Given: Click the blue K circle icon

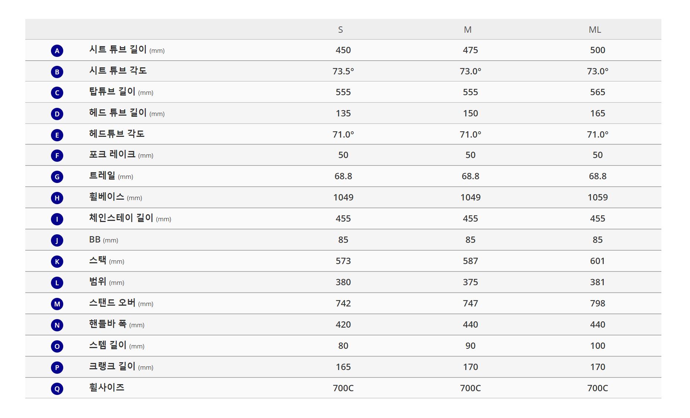Looking at the screenshot, I should (57, 261).
